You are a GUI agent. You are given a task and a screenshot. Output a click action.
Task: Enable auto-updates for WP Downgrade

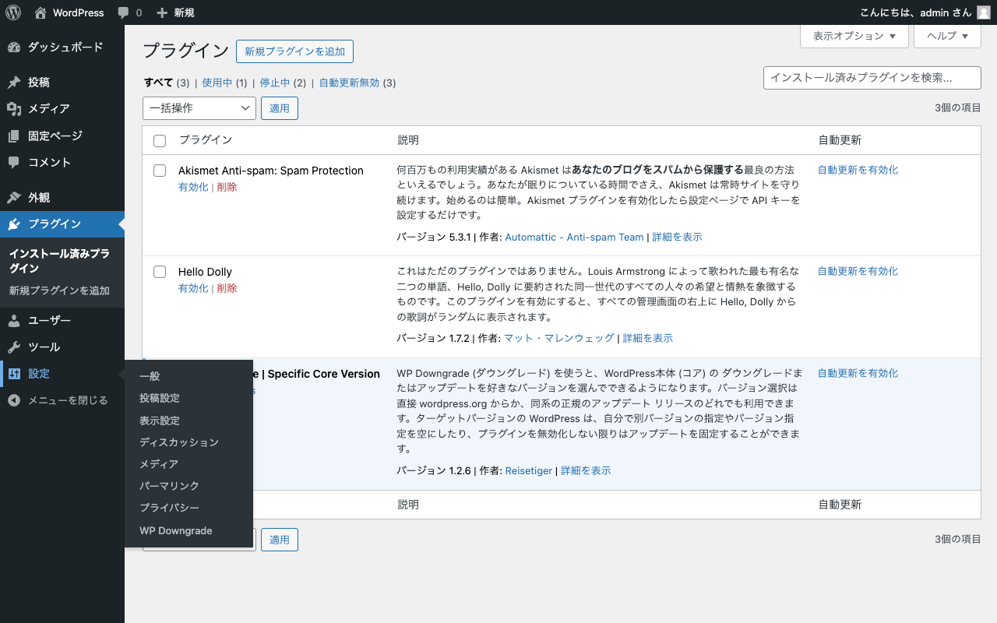point(858,373)
